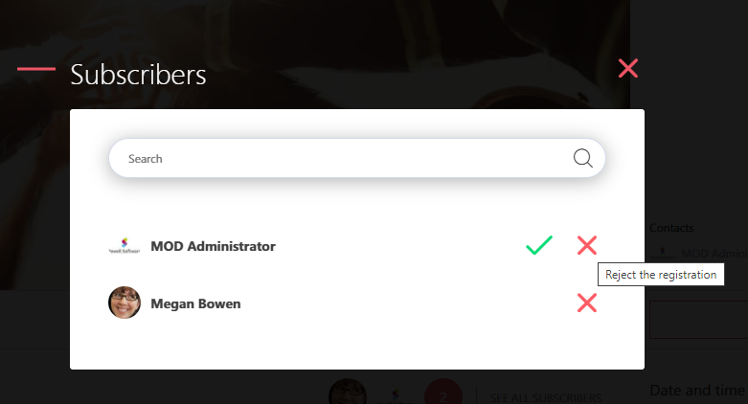748x404 pixels.
Task: Open the dimmed SEE ALL SUBSCRIBERS link
Action: (545, 397)
